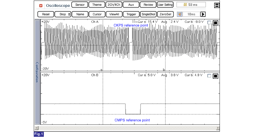Screen dimensions: 254x137
Task: Toggle the empty checkbox on Ch A
Action: tap(209, 23)
